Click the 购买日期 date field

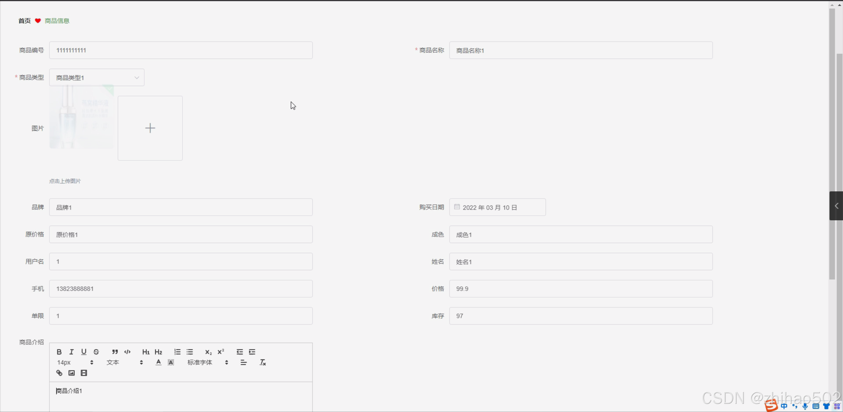click(497, 207)
